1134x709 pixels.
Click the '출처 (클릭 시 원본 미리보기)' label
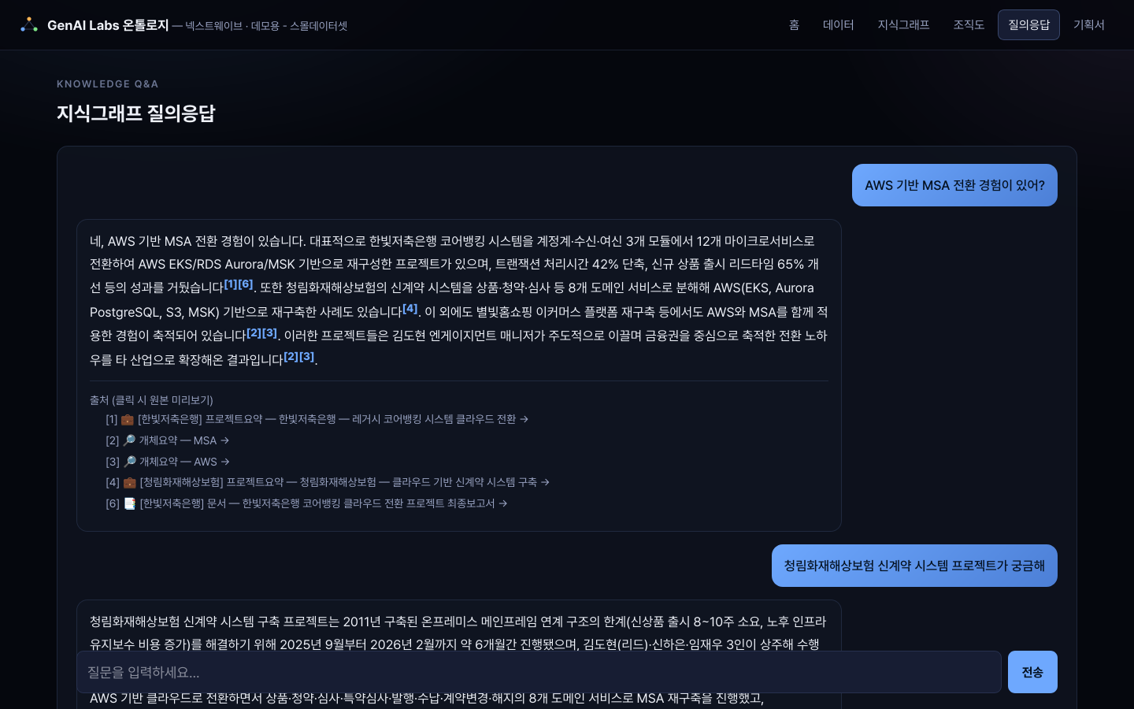coord(151,400)
